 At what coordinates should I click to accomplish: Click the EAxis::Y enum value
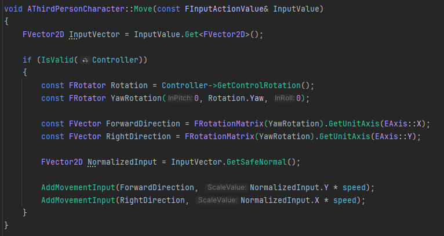coord(395,136)
